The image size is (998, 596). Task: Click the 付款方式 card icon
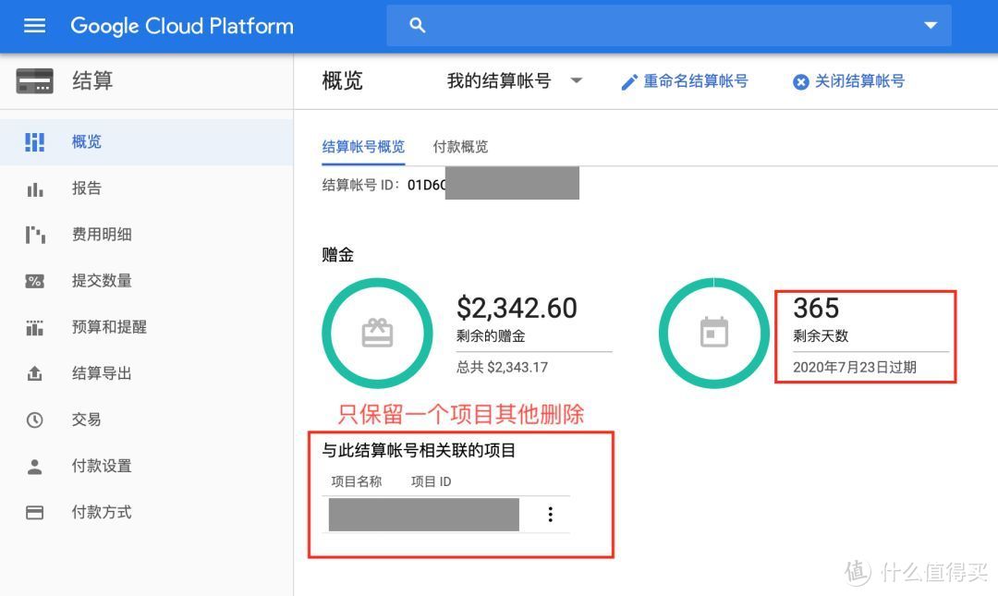click(34, 512)
